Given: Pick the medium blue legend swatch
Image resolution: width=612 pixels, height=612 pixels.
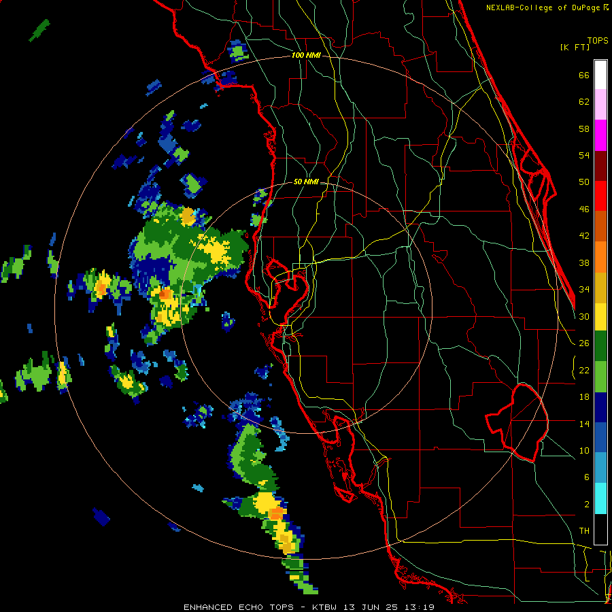Looking at the screenshot, I should coord(600,437).
